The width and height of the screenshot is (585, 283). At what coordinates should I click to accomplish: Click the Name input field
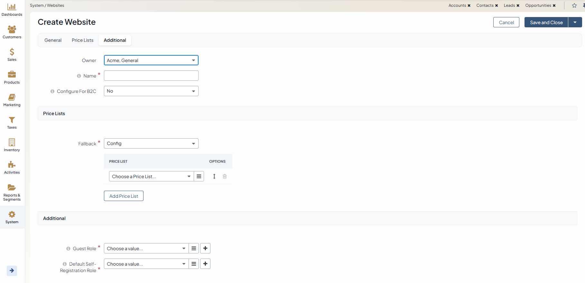click(x=151, y=76)
